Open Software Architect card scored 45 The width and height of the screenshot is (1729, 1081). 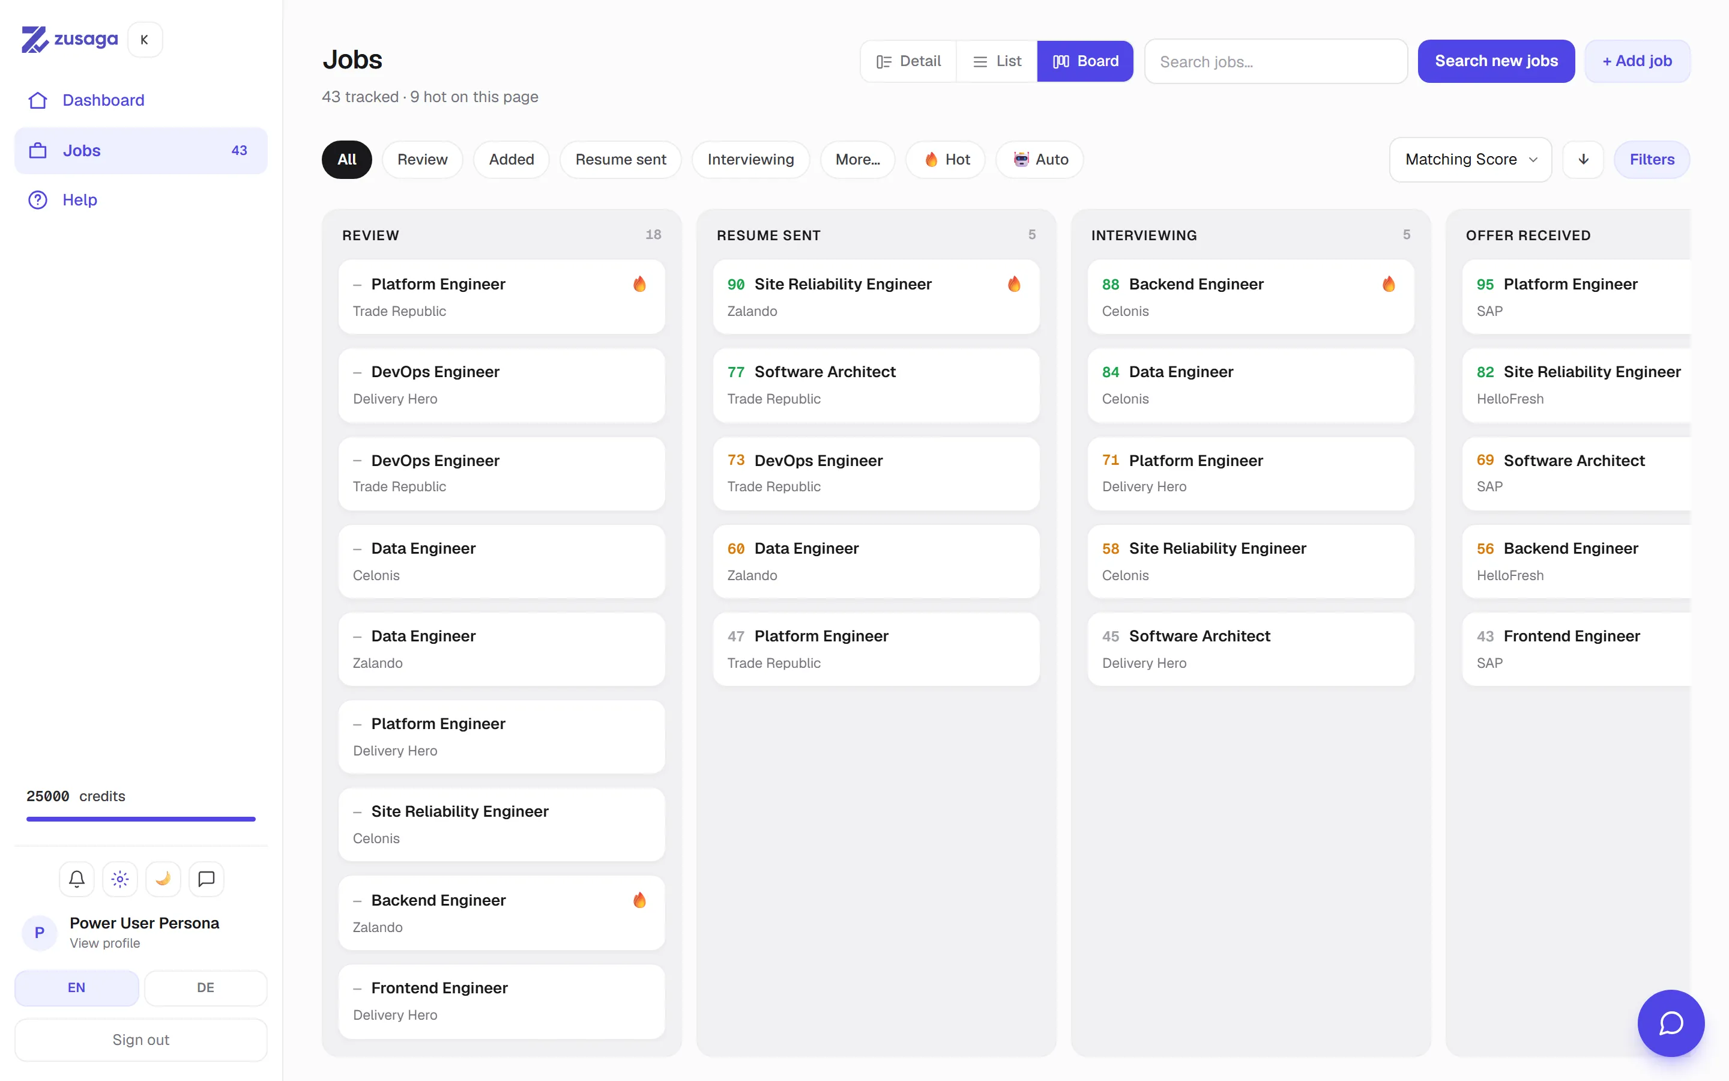tap(1251, 649)
